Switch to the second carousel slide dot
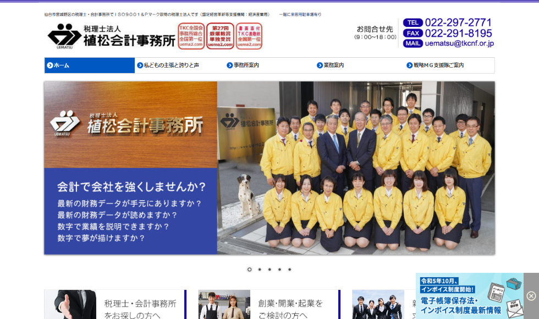 tap(260, 269)
